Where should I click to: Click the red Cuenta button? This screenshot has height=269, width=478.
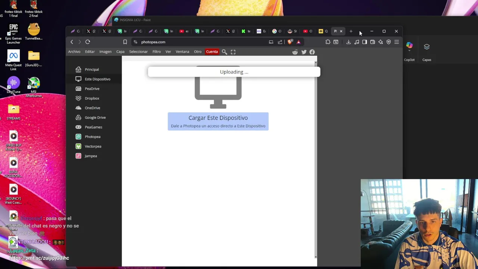pyautogui.click(x=212, y=52)
